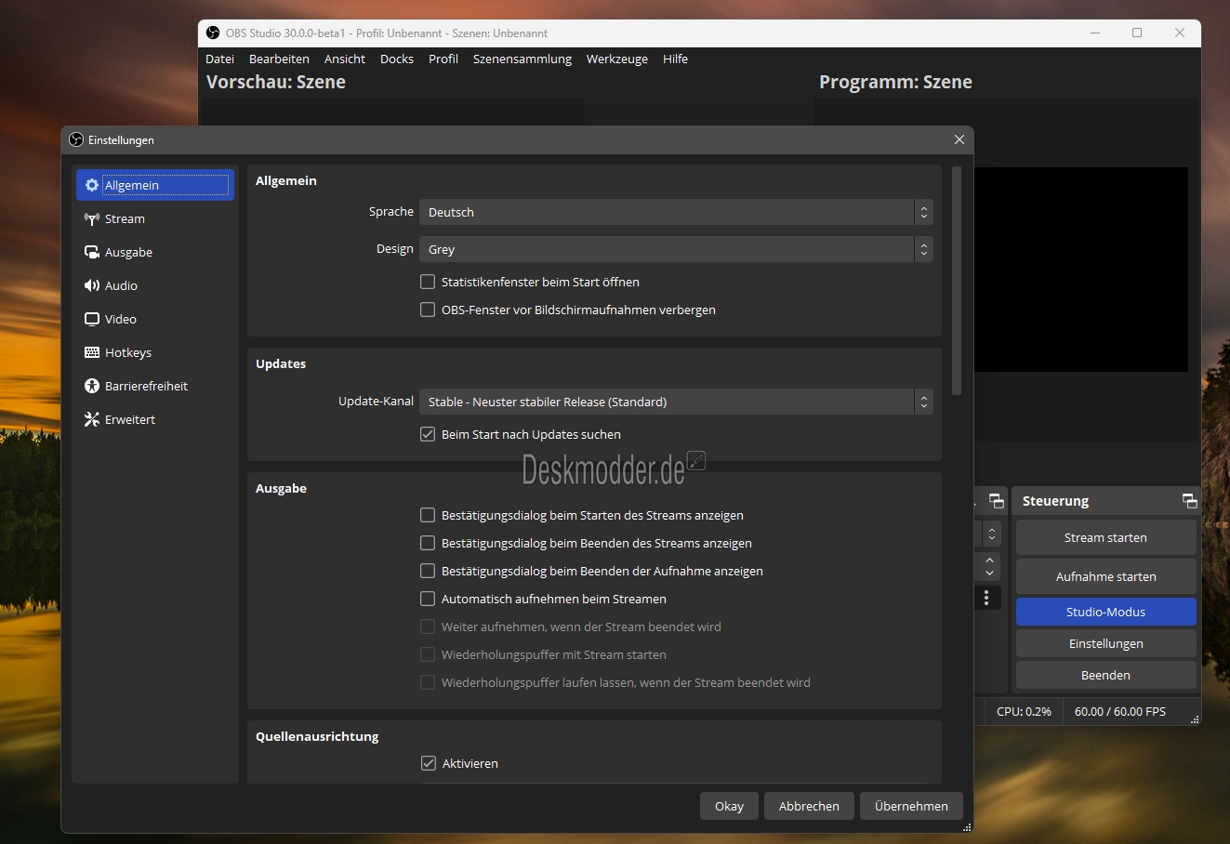
Task: Check OBS-Fenster vor Bildschirmaufnahmen verbergen
Action: (x=428, y=310)
